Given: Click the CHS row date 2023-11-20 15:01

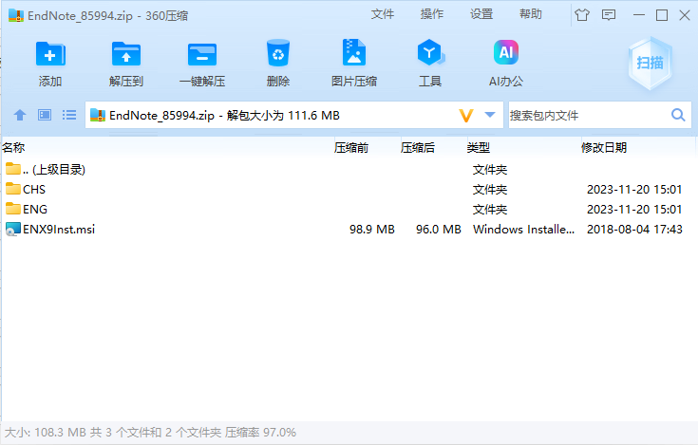Looking at the screenshot, I should (634, 190).
